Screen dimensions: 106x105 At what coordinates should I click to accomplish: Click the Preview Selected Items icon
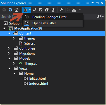pyautogui.click(x=68, y=10)
